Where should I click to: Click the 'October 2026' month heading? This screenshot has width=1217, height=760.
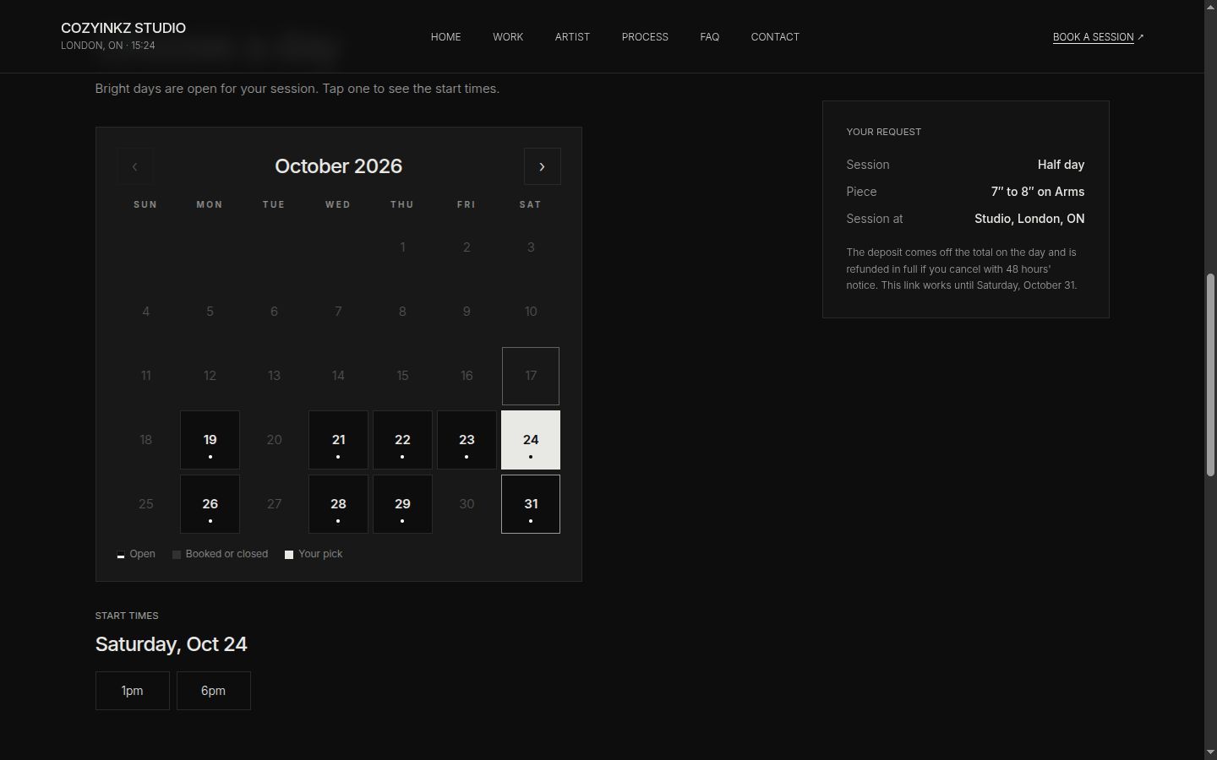click(x=338, y=166)
